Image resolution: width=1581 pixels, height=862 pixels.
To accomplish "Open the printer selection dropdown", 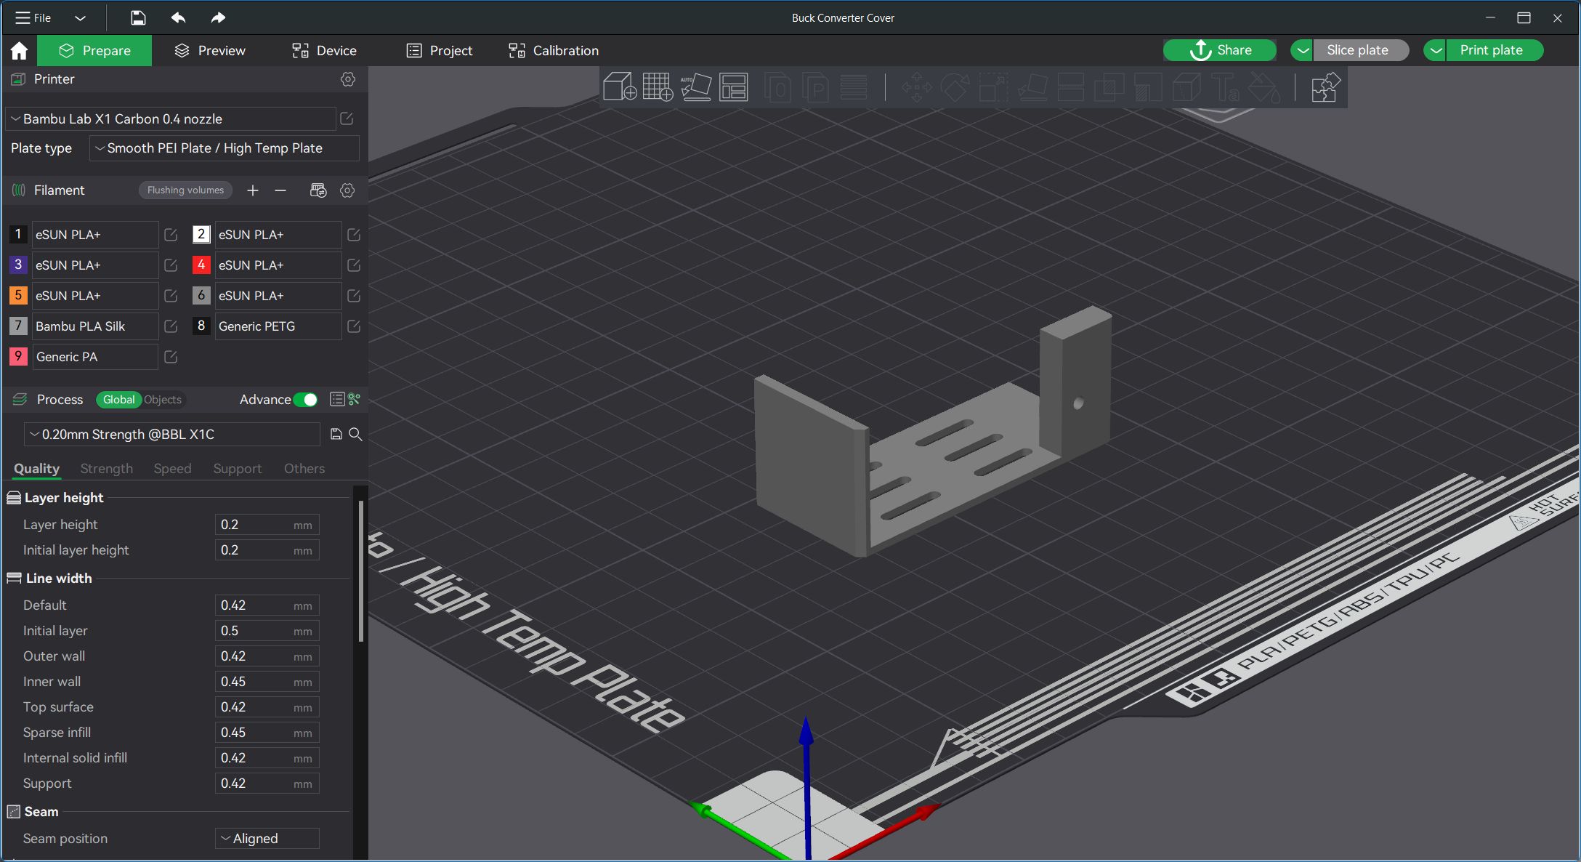I will tap(171, 118).
